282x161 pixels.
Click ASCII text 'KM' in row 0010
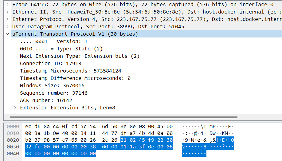pyautogui.click(x=225, y=133)
